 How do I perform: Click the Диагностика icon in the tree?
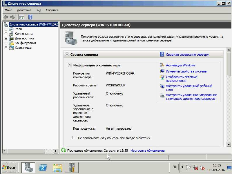[x=11, y=39]
